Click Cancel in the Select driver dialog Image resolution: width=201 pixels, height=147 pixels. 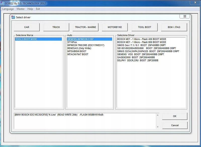tap(175, 125)
